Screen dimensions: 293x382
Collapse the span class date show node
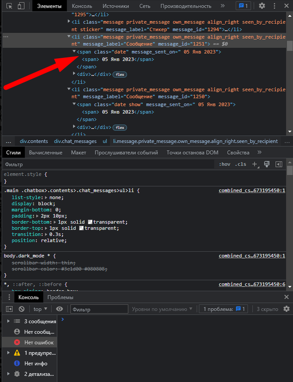tap(74, 104)
